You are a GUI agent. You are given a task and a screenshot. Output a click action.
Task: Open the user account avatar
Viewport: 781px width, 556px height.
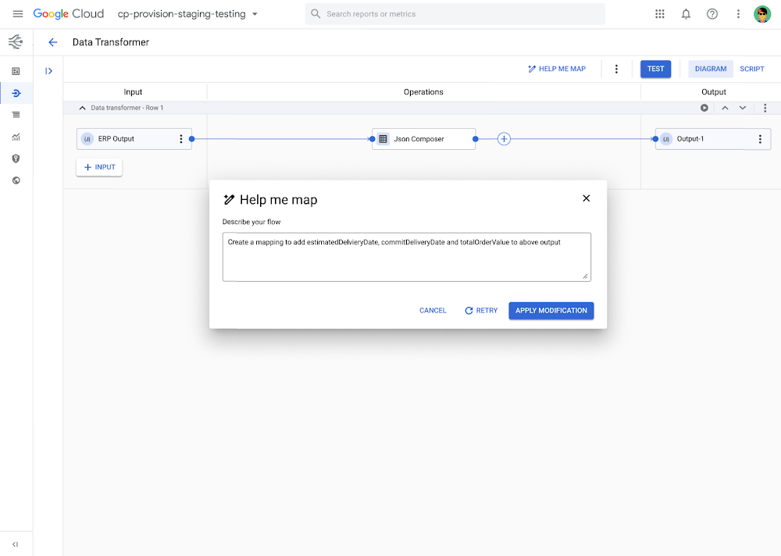click(x=762, y=14)
